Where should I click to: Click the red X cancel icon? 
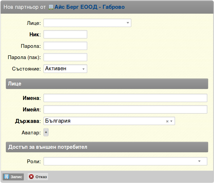[x=31, y=177]
